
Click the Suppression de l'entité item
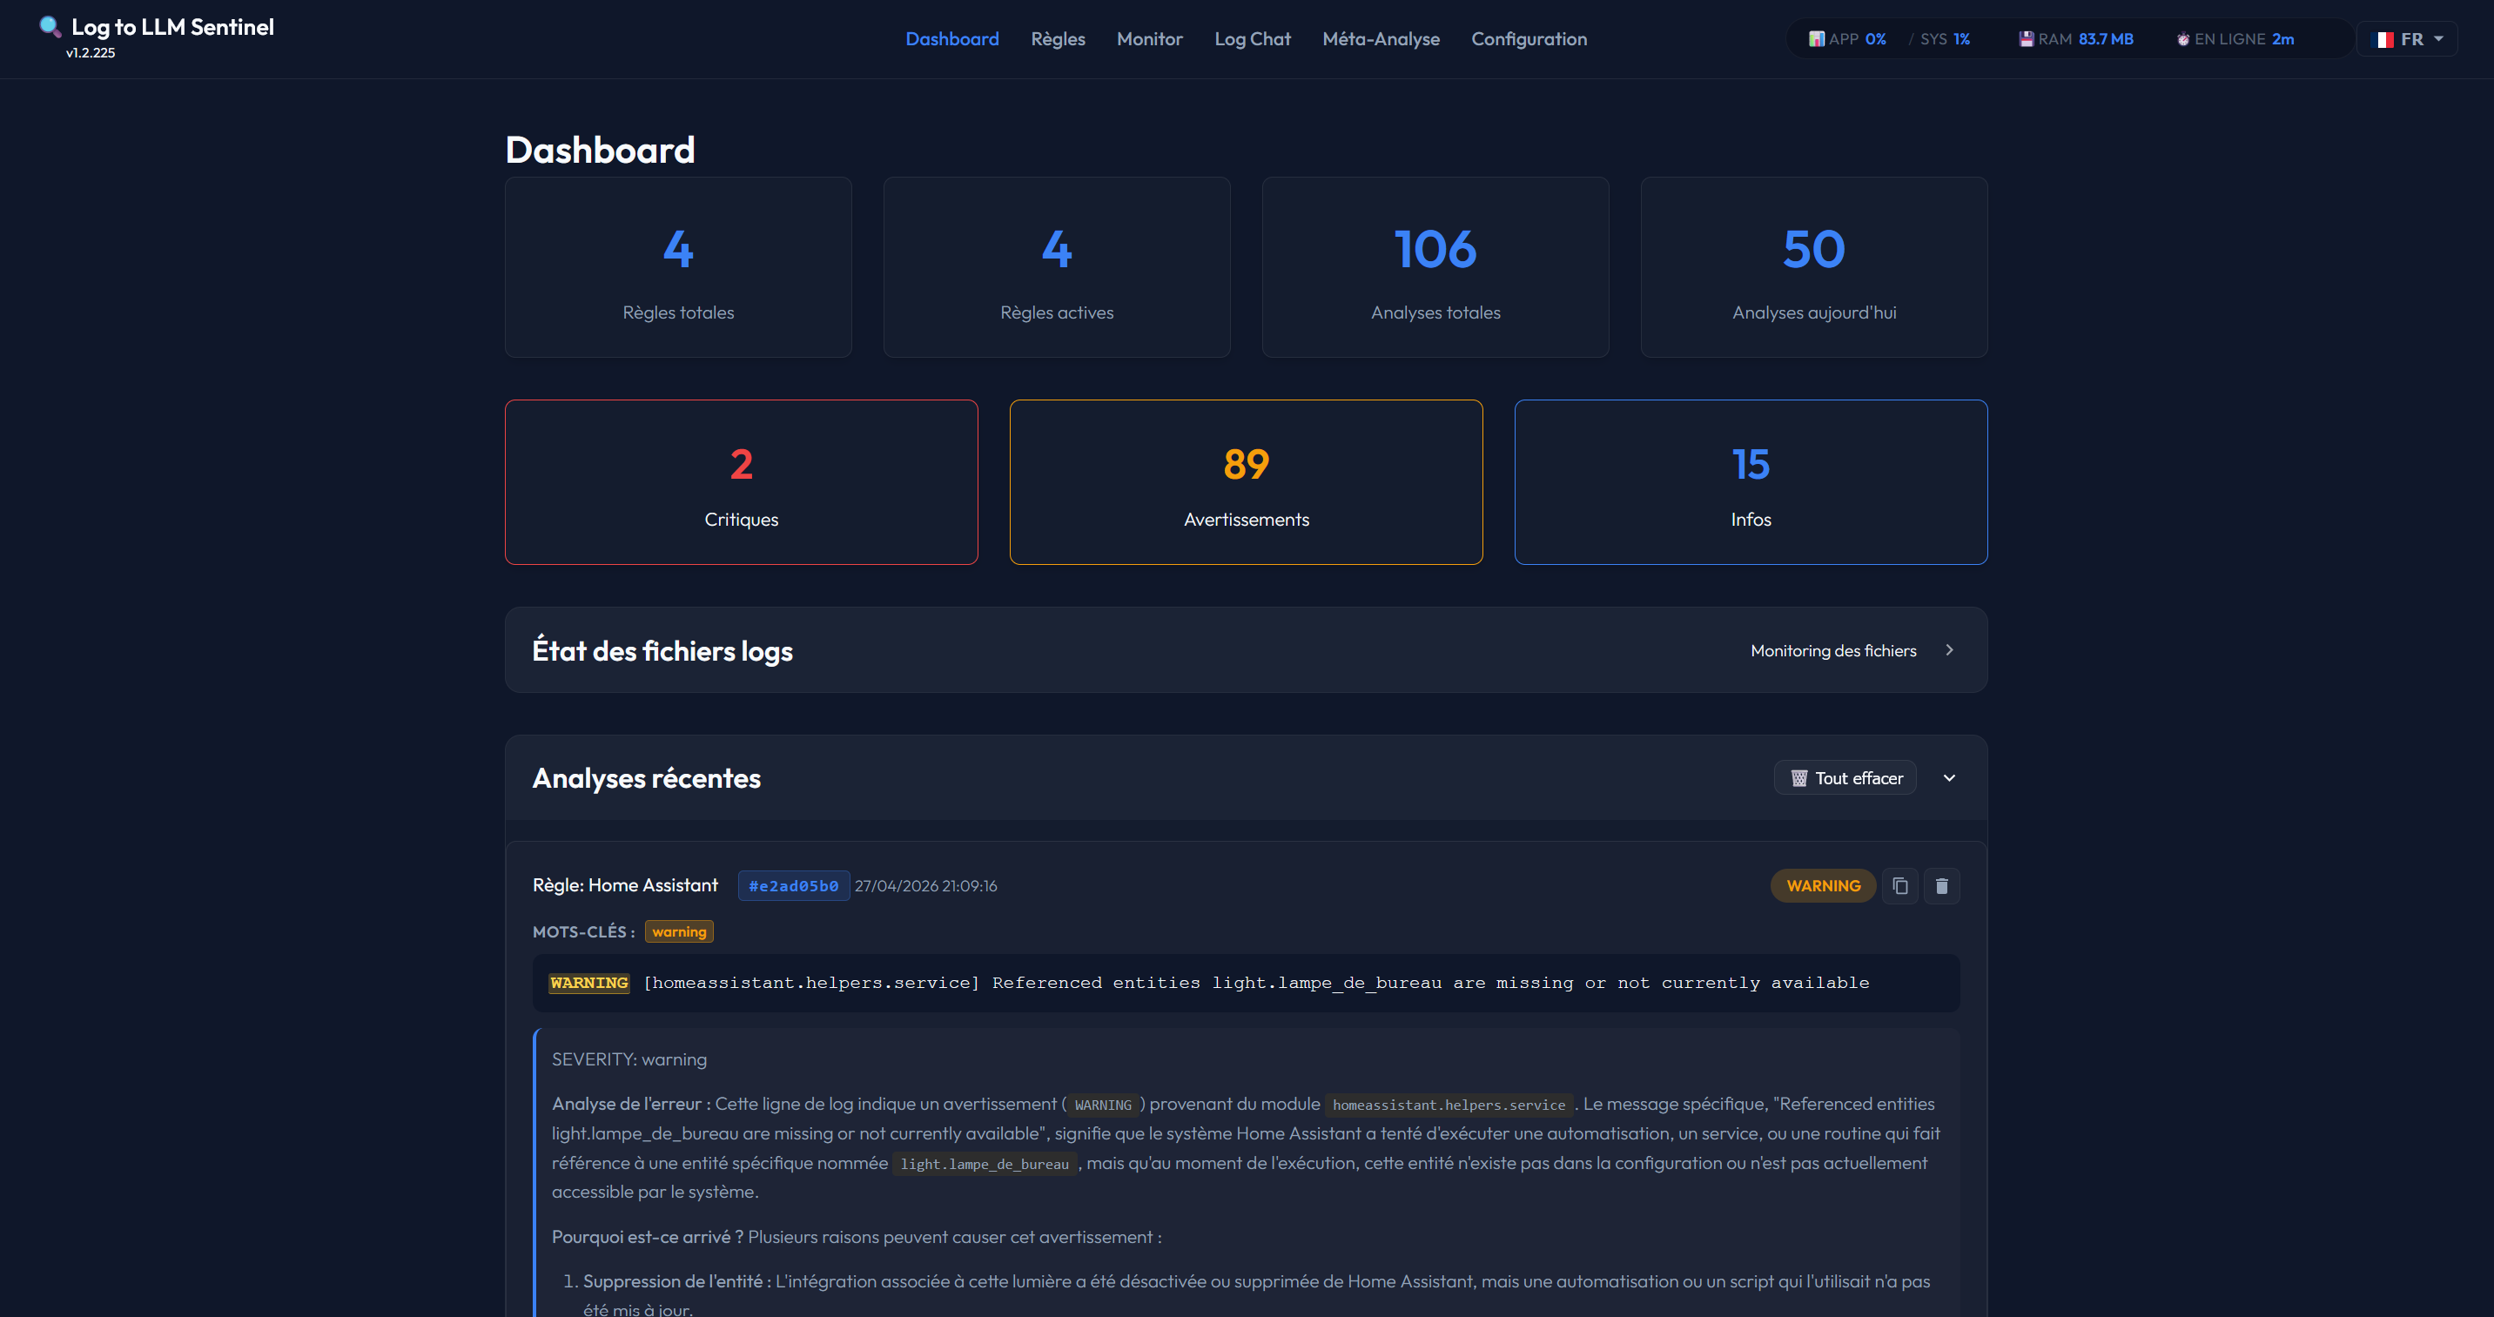[x=676, y=1281]
